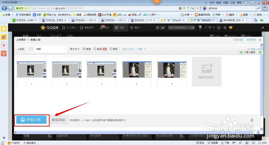Open the 相册 album selection dropdown
Screen dimensions: 269x145
click(47, 49)
